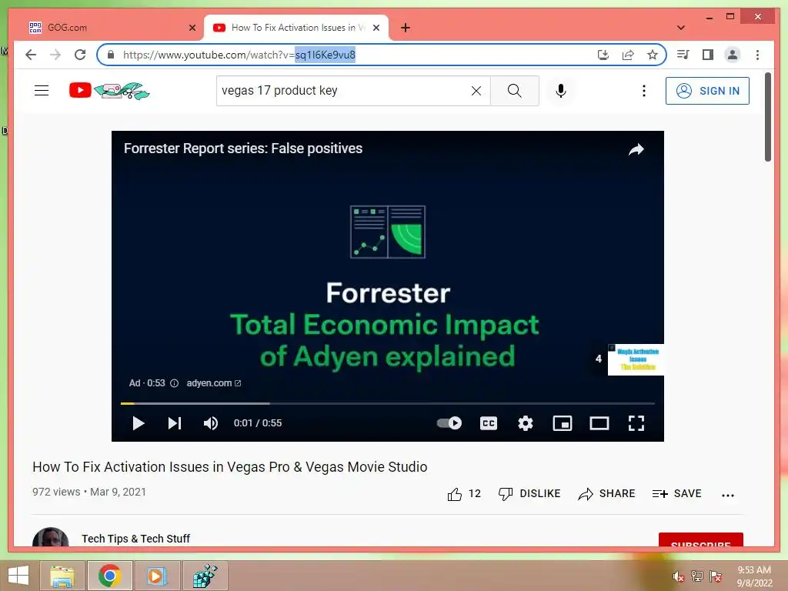
Task: View site info via padlock icon
Action: click(111, 55)
